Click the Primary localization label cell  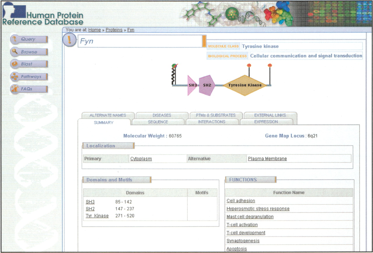106,159
